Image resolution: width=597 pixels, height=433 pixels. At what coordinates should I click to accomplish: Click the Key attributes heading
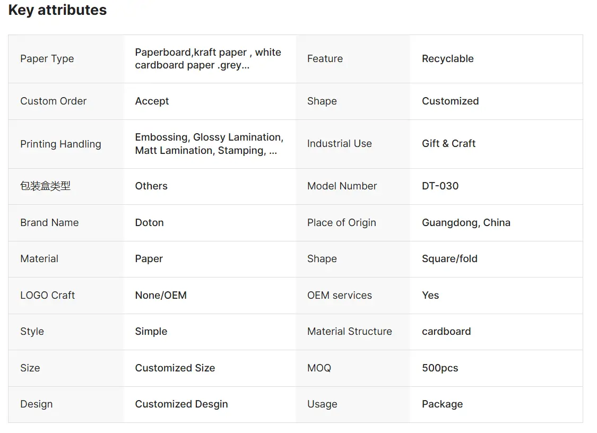point(57,10)
